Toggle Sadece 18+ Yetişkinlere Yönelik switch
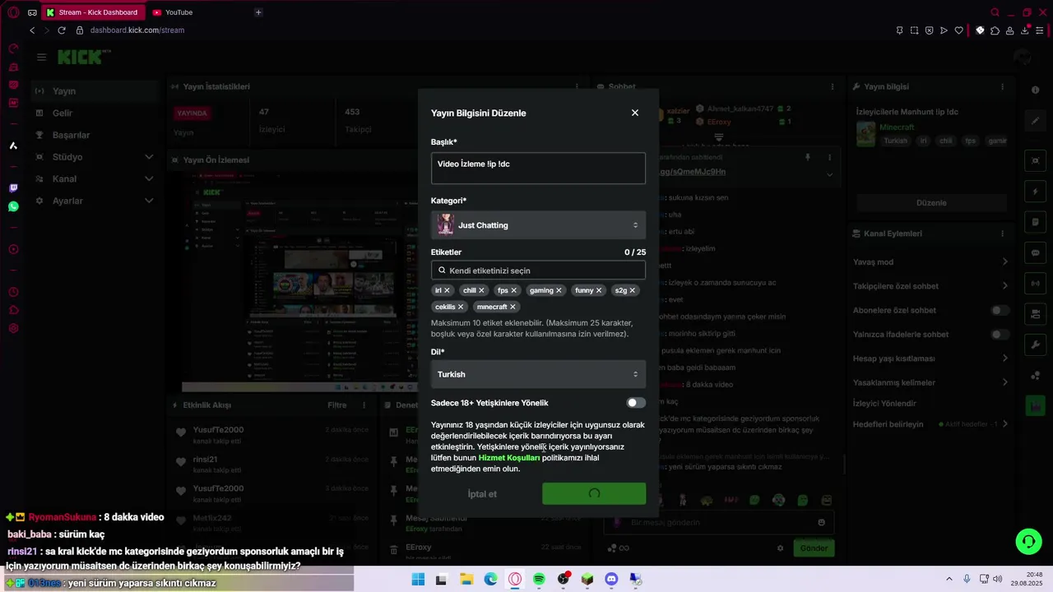 pyautogui.click(x=636, y=403)
